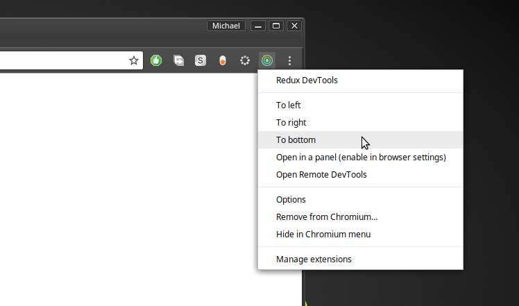Open the extension with S icon
The width and height of the screenshot is (519, 306).
(x=201, y=60)
